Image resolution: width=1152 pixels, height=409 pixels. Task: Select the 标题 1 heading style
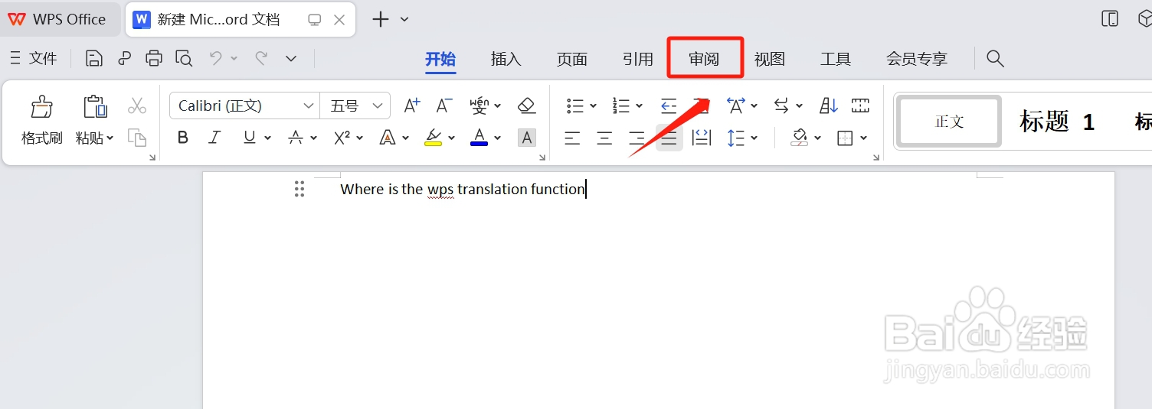(x=1057, y=121)
